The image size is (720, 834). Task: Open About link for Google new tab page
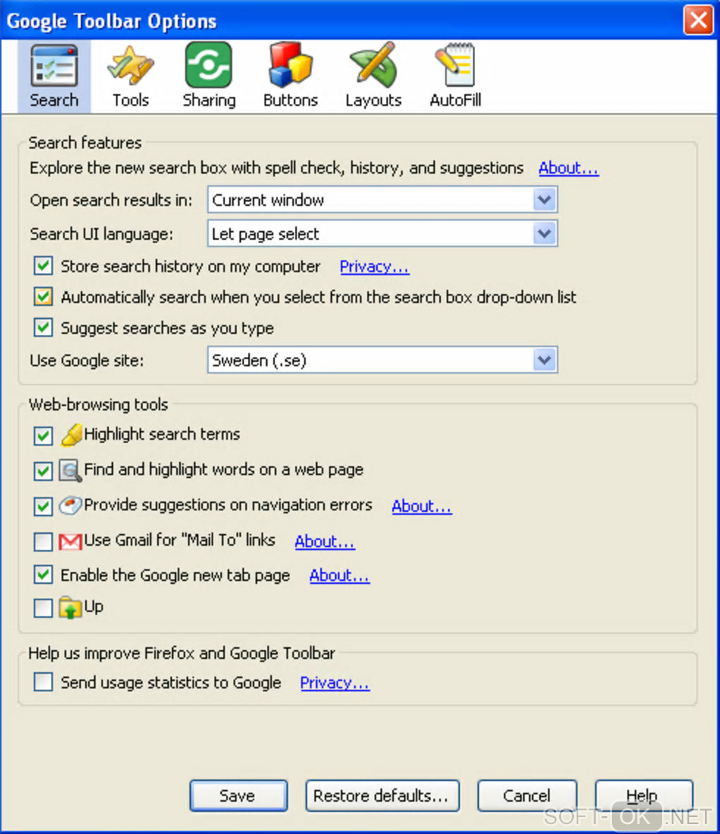(340, 575)
